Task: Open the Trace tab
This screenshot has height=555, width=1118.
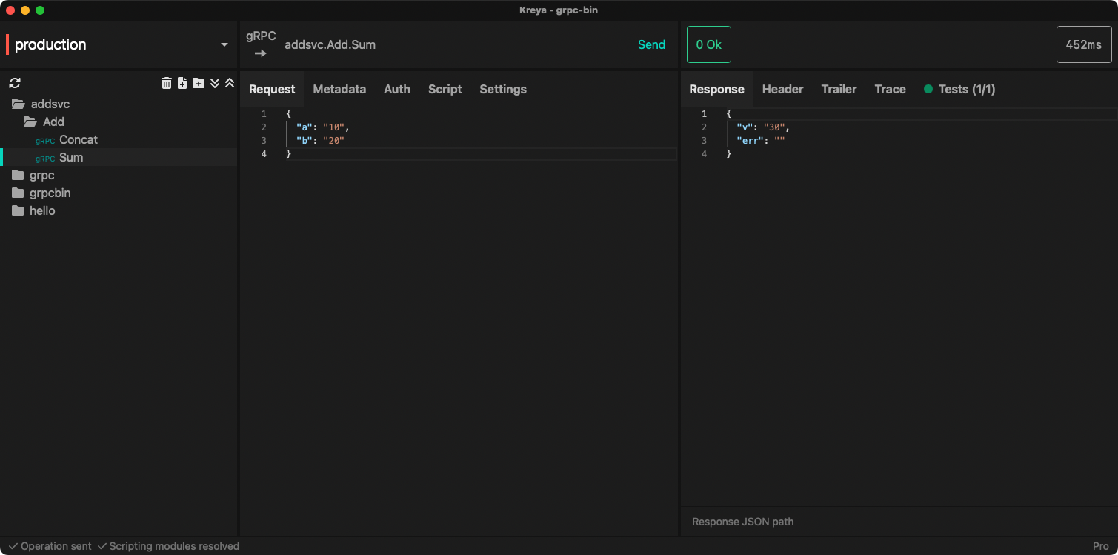Action: tap(890, 89)
